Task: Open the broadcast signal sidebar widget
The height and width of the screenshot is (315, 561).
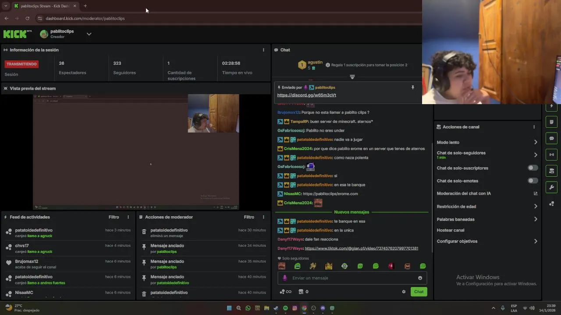Action: click(552, 154)
